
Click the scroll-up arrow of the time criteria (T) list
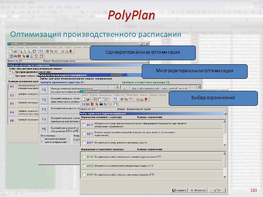[117, 86]
